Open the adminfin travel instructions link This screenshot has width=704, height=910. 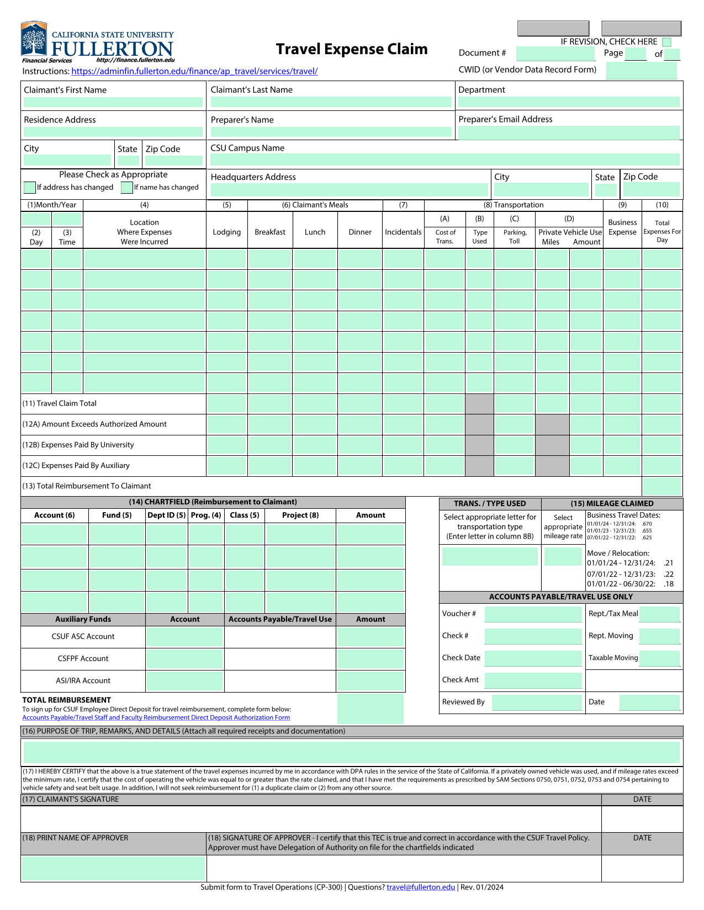pos(194,71)
